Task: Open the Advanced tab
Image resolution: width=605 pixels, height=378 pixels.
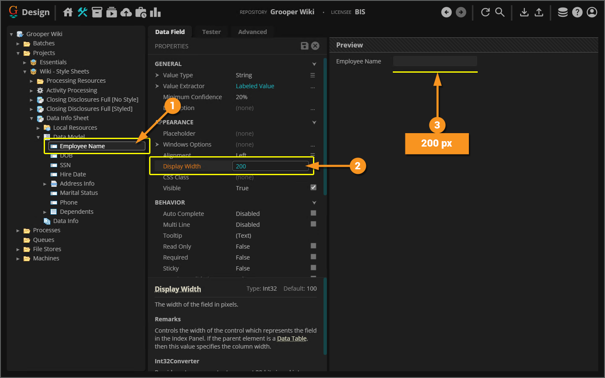Action: point(252,32)
